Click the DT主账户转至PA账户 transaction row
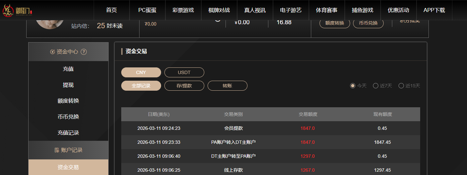The width and height of the screenshot is (467, 175). tap(271, 156)
